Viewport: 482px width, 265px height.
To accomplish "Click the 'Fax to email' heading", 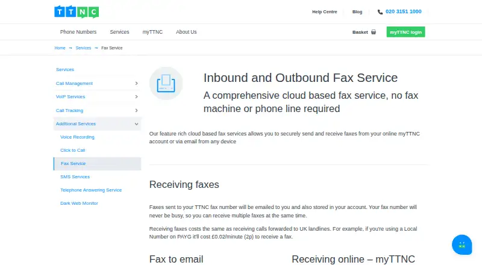I will [176, 259].
